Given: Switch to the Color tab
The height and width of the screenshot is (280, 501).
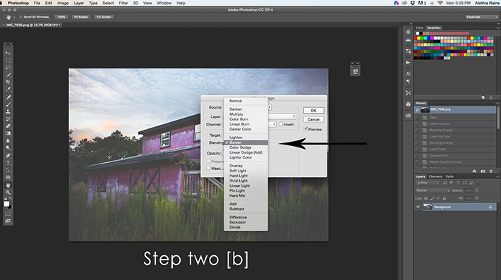Looking at the screenshot, I should point(420,28).
